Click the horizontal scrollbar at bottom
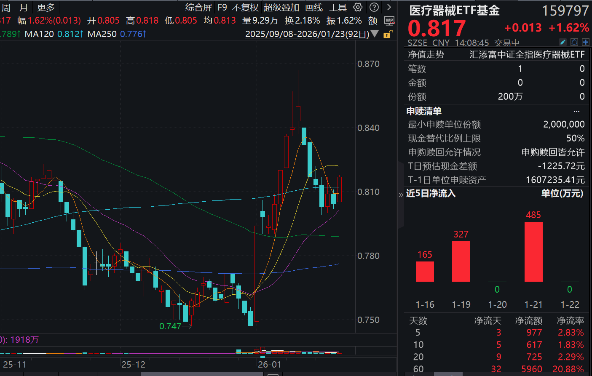Image resolution: width=592 pixels, height=376 pixels. pyautogui.click(x=211, y=373)
